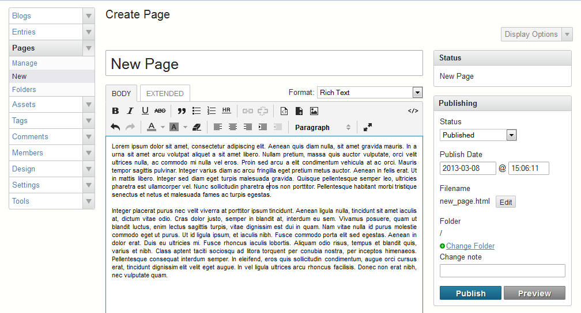The image size is (581, 313).
Task: Insert horizontal rule (HR)
Action: (x=227, y=110)
